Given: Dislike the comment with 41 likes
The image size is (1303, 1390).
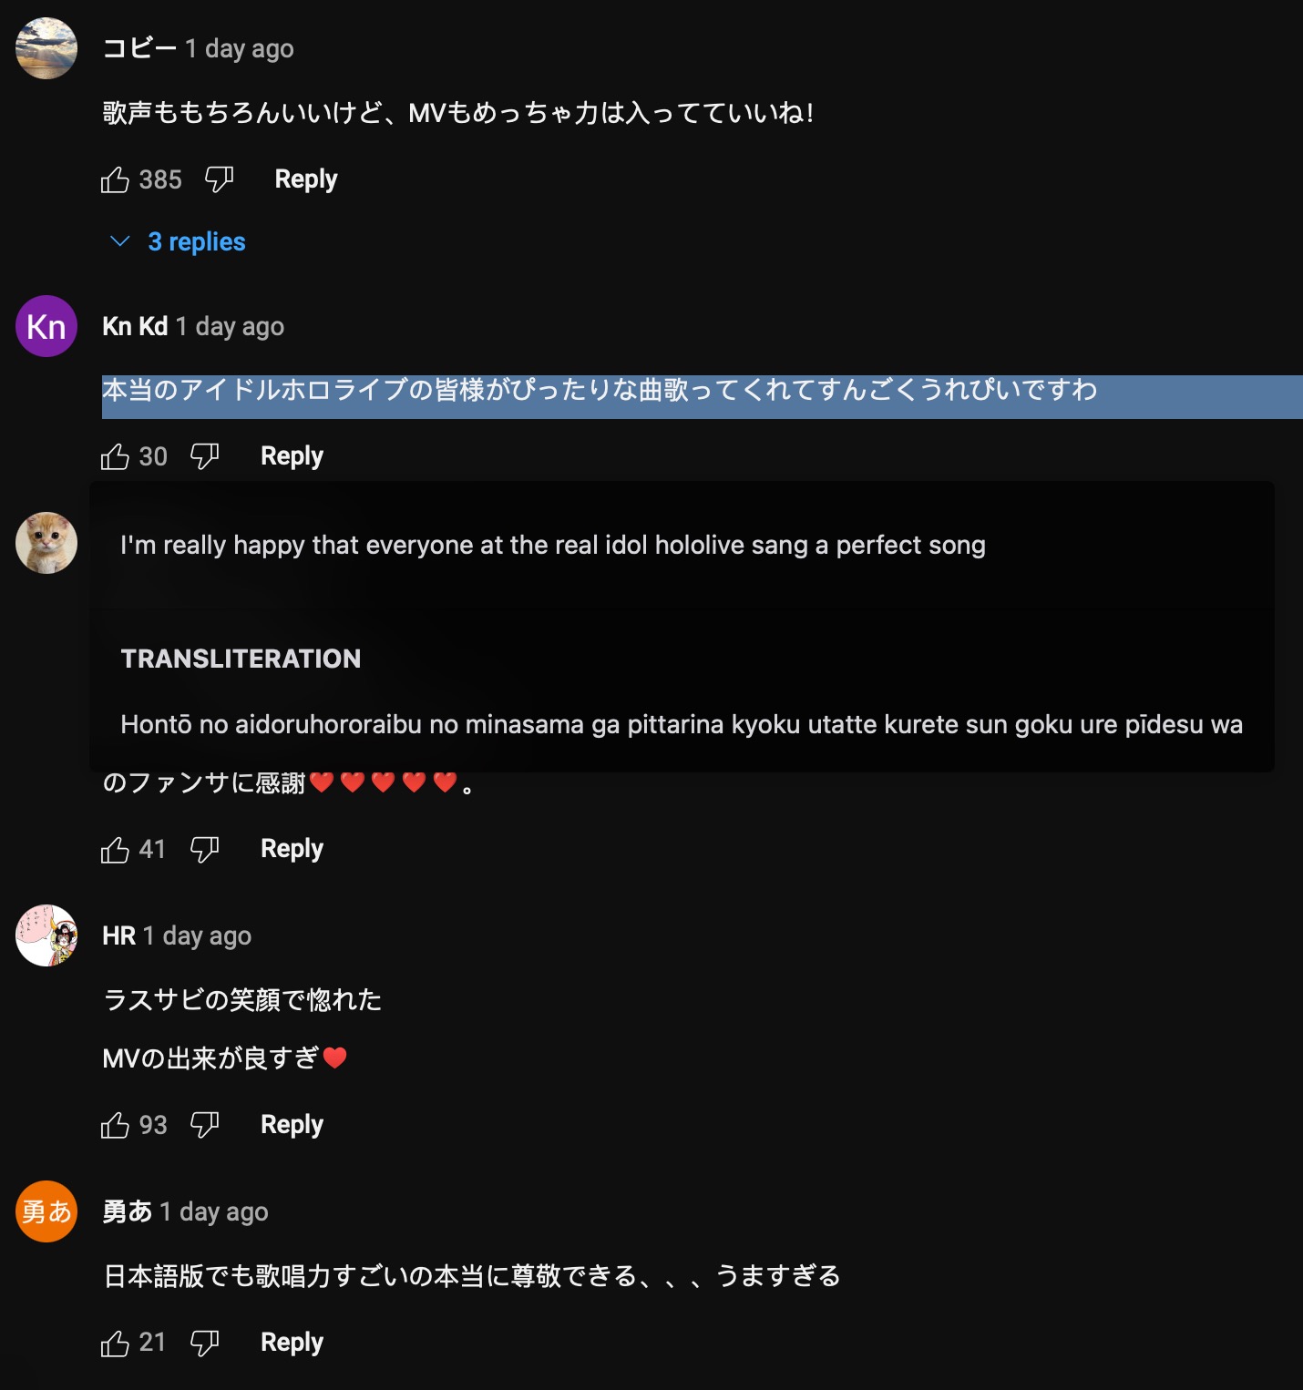Looking at the screenshot, I should 204,850.
